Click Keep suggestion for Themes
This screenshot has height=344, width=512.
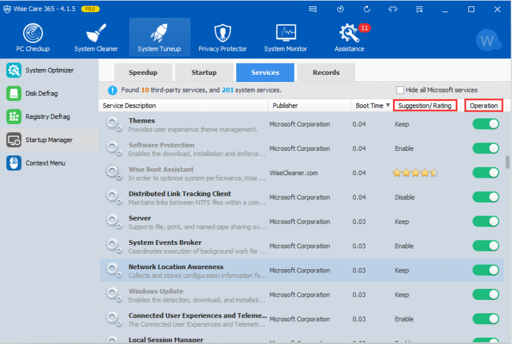(x=402, y=124)
